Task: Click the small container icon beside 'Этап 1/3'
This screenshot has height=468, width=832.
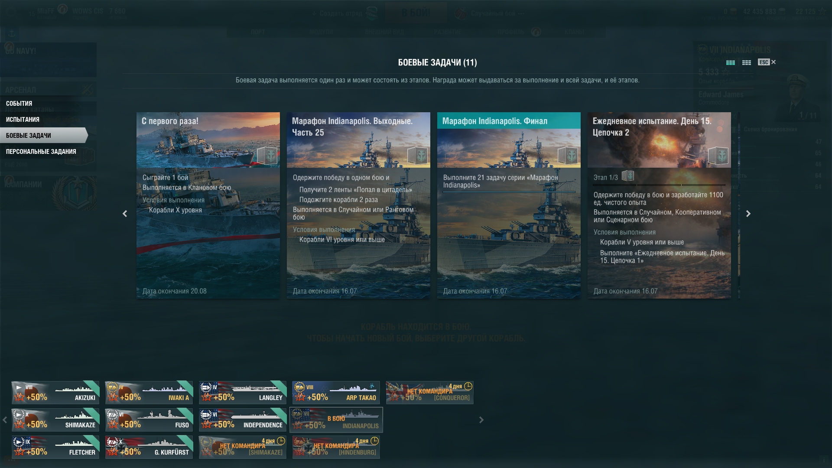Action: (628, 176)
